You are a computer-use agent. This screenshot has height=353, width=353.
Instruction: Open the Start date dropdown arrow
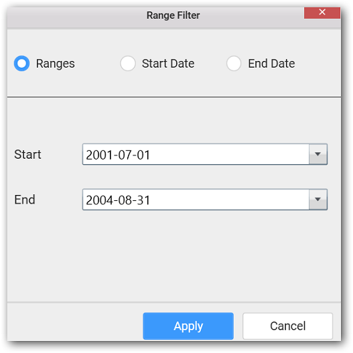318,154
